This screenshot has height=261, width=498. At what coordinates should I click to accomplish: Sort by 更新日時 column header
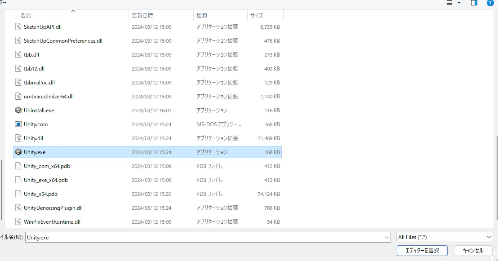pyautogui.click(x=142, y=16)
